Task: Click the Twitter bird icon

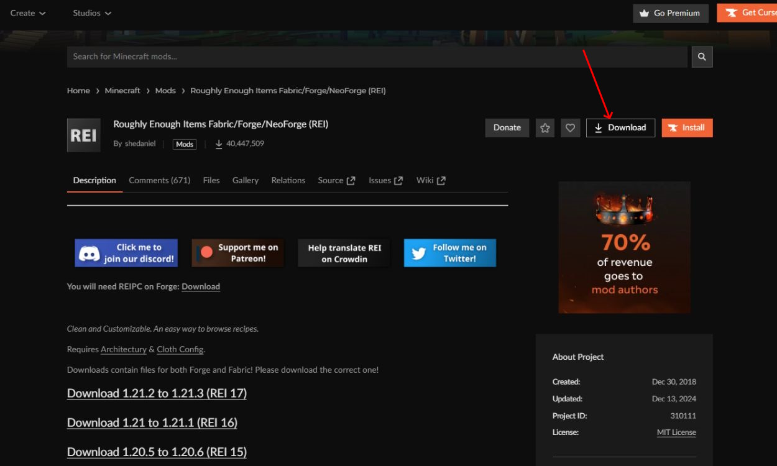Action: click(420, 252)
